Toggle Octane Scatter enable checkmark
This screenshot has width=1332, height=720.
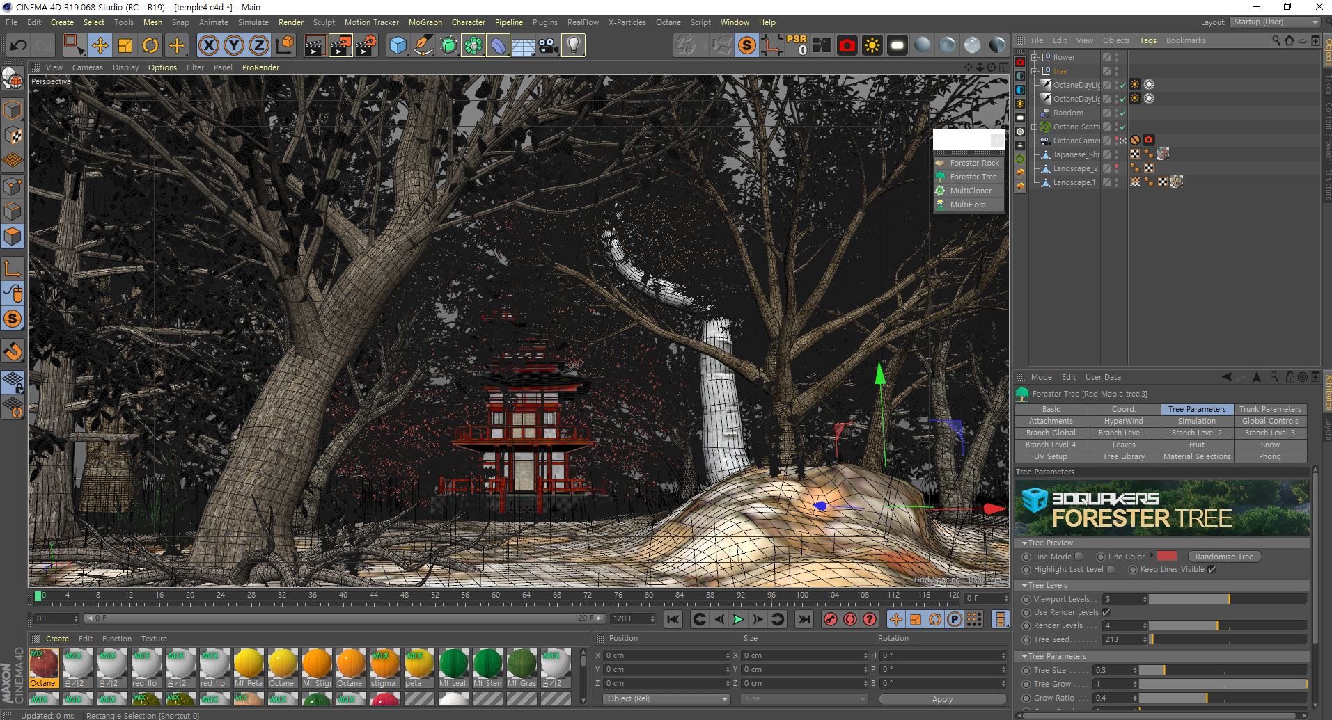(1122, 127)
